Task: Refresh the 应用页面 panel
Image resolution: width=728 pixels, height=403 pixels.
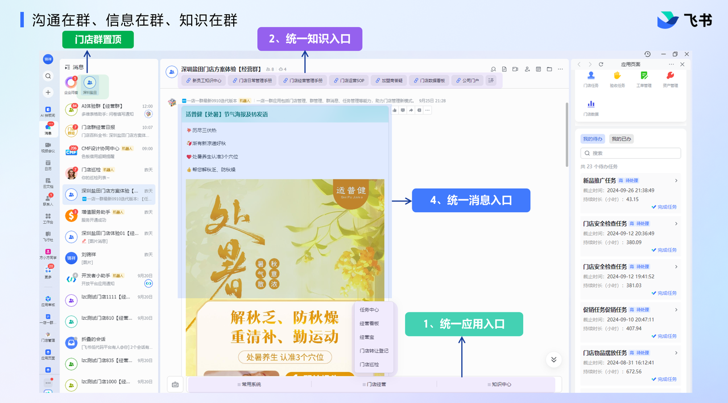Action: click(x=601, y=64)
